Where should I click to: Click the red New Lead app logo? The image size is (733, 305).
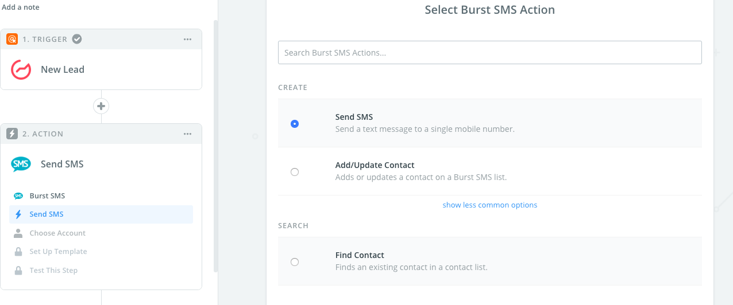coord(21,70)
